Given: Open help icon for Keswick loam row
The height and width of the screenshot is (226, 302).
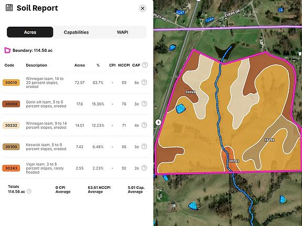Looking at the screenshot, I should tap(144, 146).
